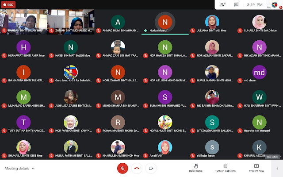Click the hang up call button
The width and height of the screenshot is (283, 177).
[137, 168]
